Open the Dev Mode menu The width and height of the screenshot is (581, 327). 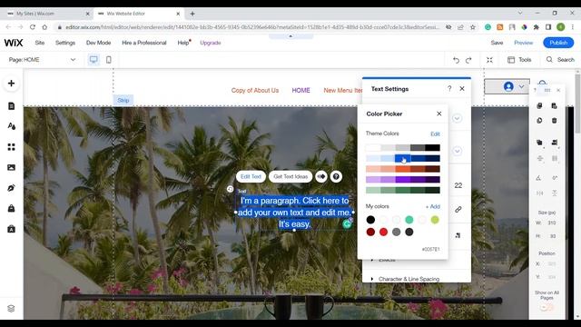point(99,43)
